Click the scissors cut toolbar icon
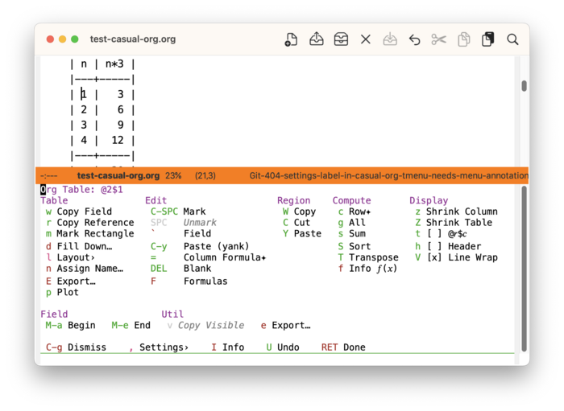Viewport: 564px width, 411px height. click(x=439, y=39)
